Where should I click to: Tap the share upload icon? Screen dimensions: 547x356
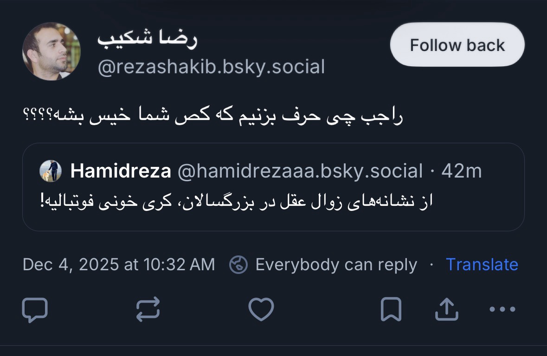coord(446,310)
